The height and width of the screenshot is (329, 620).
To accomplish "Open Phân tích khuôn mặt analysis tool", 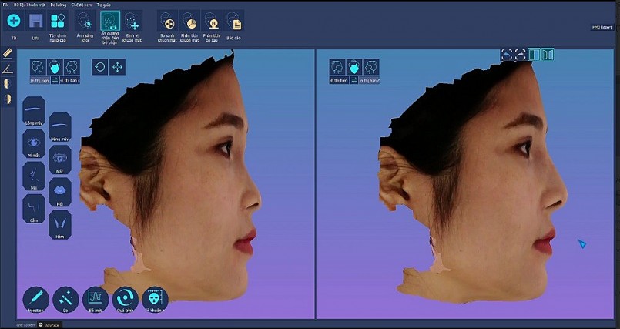I will point(189,21).
